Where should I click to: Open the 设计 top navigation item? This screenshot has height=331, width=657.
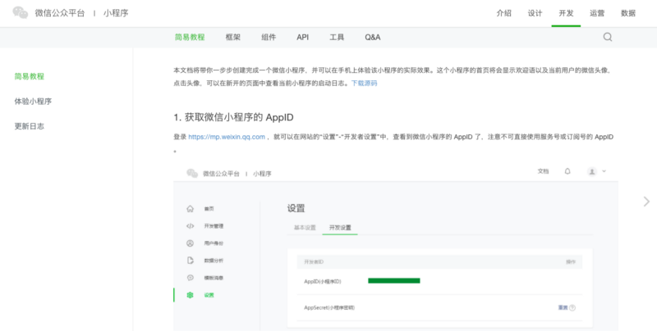535,13
